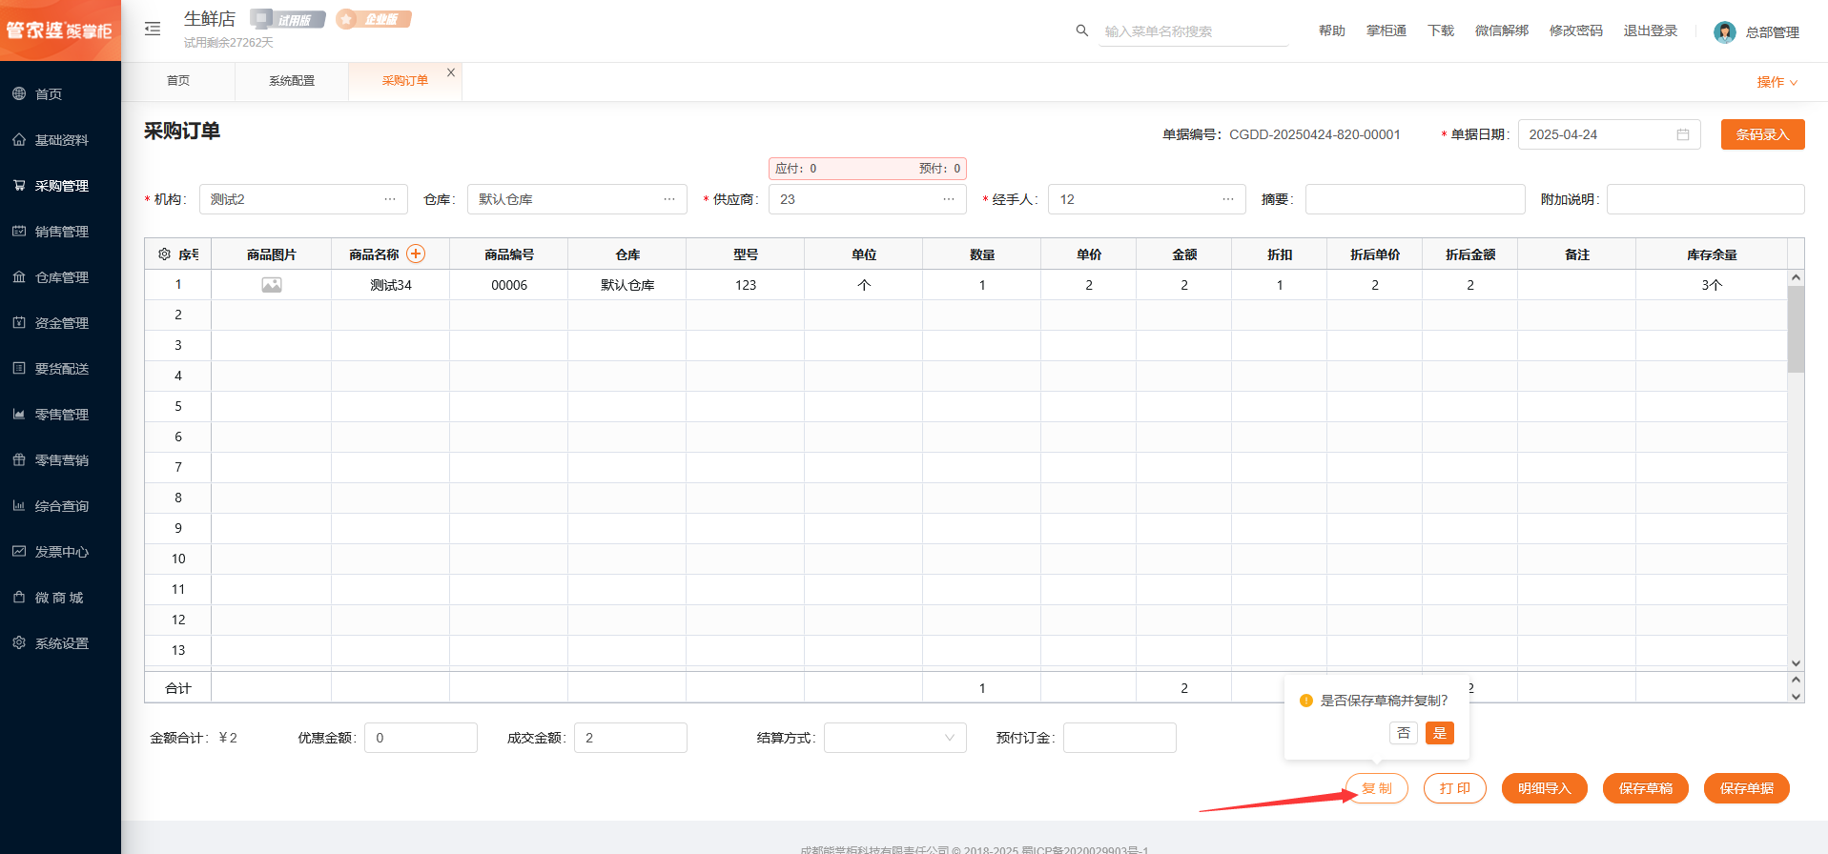The image size is (1828, 854).
Task: Click product code cell 00006
Action: point(509,285)
